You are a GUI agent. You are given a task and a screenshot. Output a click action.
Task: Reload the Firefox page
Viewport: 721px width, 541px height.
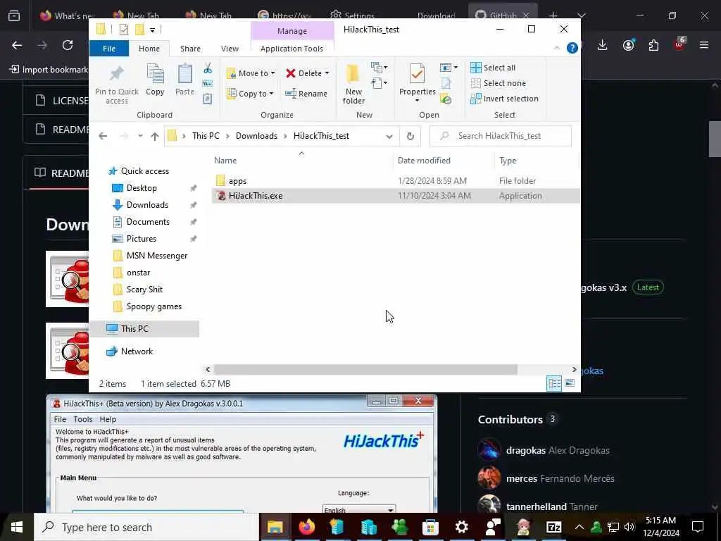(68, 45)
